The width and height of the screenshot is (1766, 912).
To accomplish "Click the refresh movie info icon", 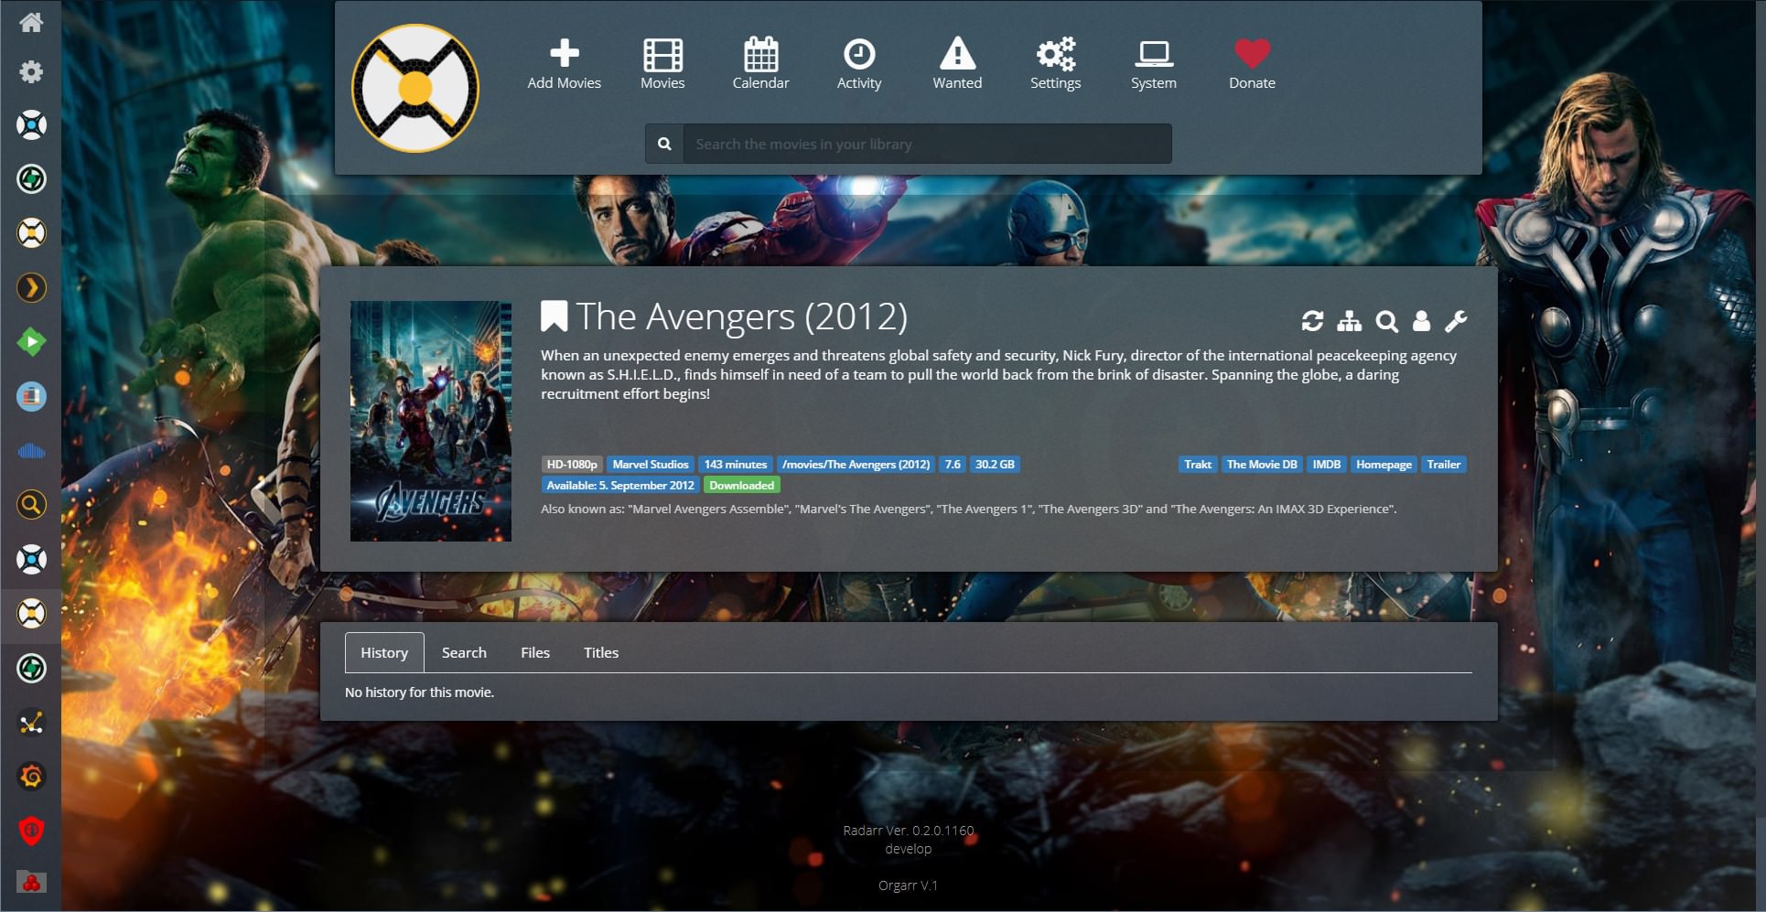I will click(x=1312, y=321).
